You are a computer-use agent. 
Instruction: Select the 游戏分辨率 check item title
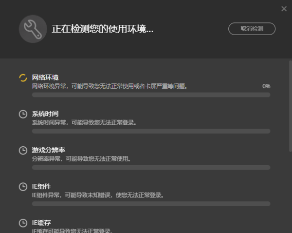(x=48, y=150)
